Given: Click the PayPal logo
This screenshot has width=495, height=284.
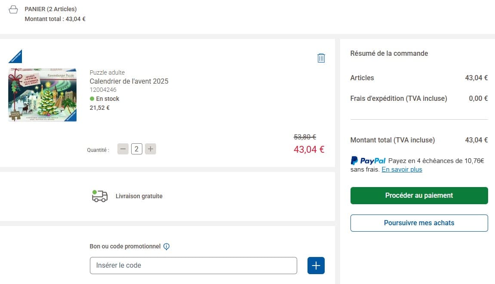Looking at the screenshot, I should point(368,160).
